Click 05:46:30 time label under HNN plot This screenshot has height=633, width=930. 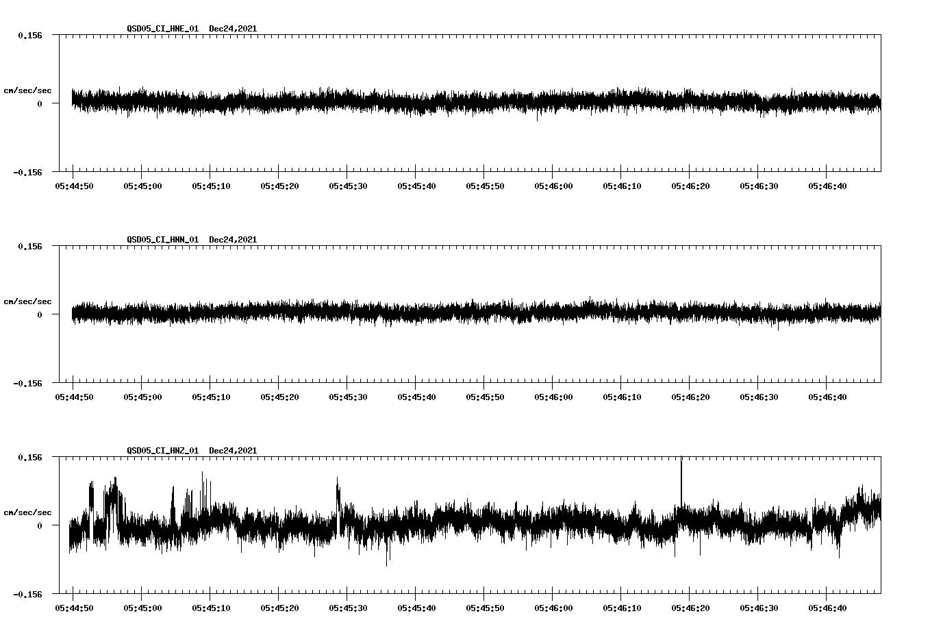[758, 397]
